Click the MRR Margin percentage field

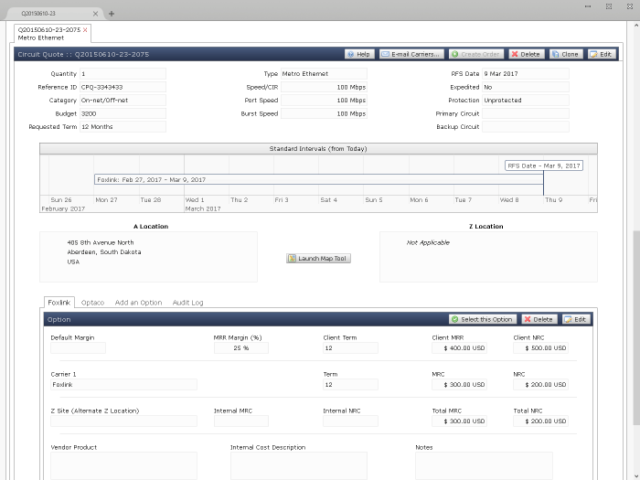click(x=241, y=348)
